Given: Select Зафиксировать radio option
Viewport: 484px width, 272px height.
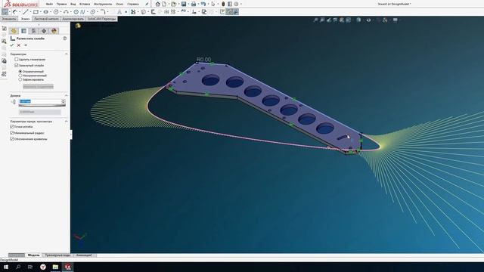Looking at the screenshot, I should pyautogui.click(x=20, y=79).
